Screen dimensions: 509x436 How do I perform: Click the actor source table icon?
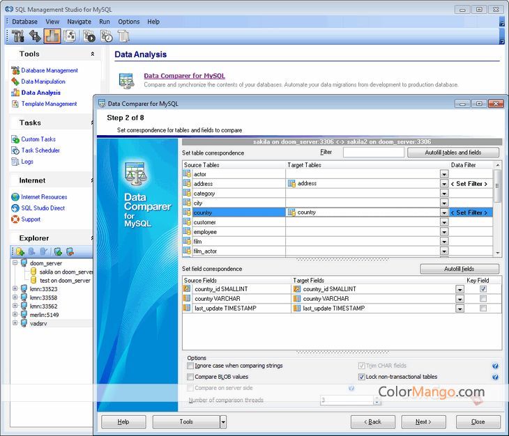(x=187, y=173)
